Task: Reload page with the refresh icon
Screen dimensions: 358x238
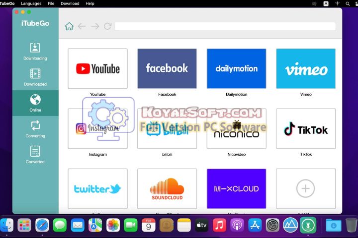Action: (x=107, y=26)
